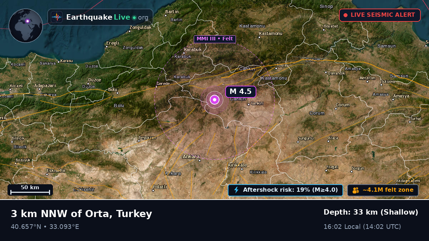429x241 pixels.
Task: Click the people icon in felt zone badge
Action: [355, 190]
